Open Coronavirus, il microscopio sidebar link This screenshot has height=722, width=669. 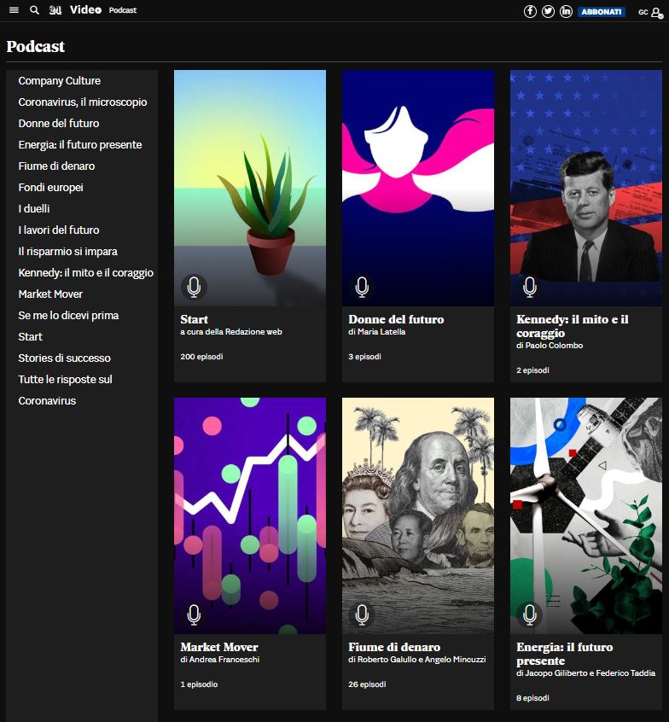(83, 102)
